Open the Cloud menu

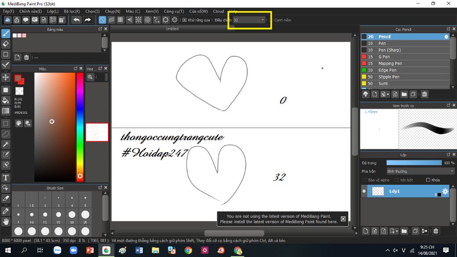tap(218, 11)
